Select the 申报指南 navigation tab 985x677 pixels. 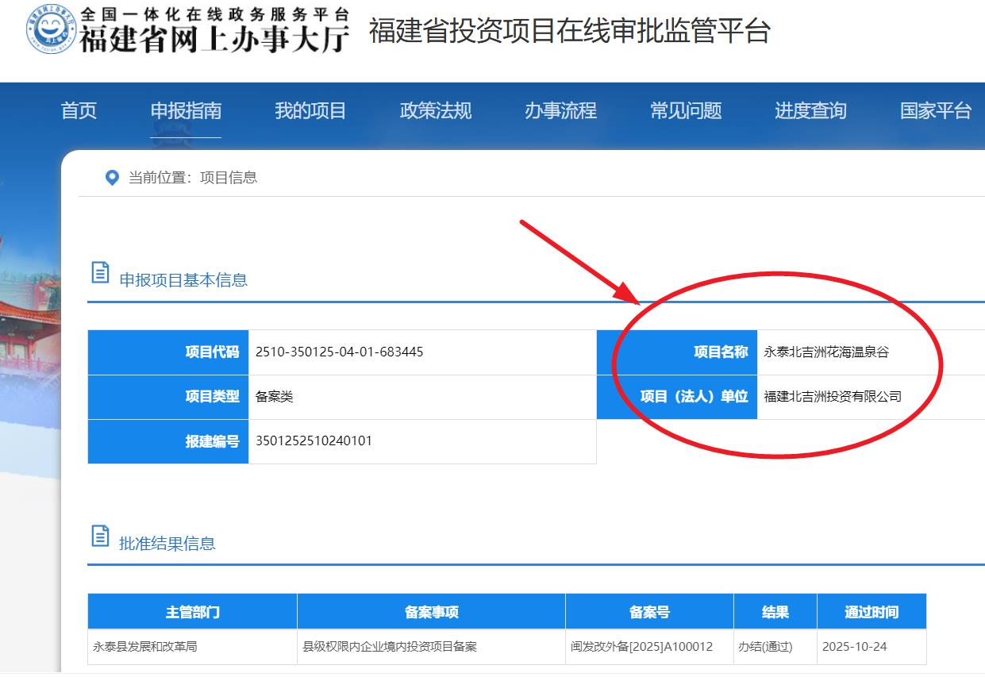186,111
